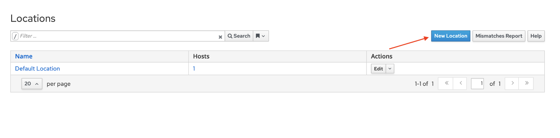Focus the Filter search field

tap(118, 36)
